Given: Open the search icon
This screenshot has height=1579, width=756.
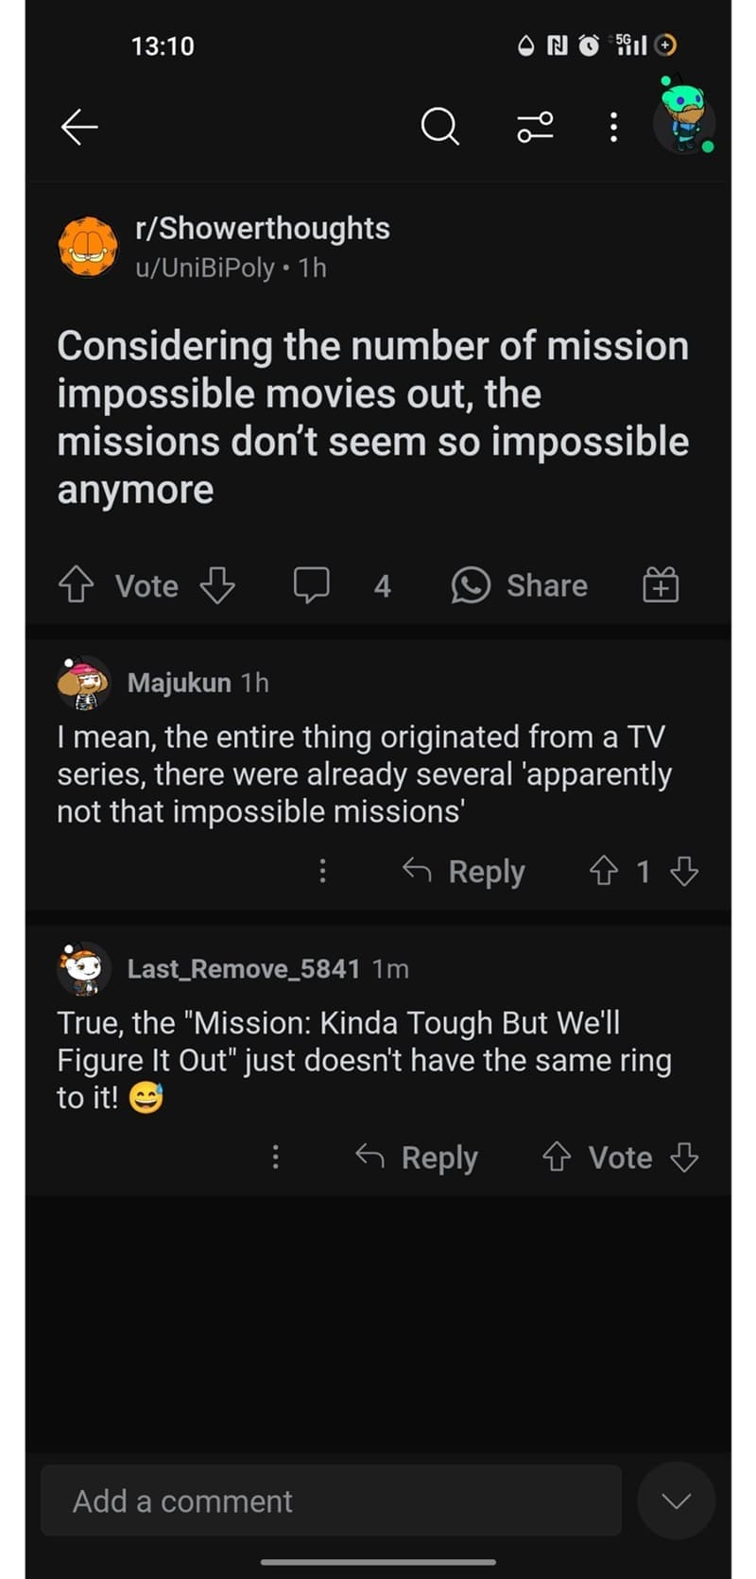Looking at the screenshot, I should 439,126.
